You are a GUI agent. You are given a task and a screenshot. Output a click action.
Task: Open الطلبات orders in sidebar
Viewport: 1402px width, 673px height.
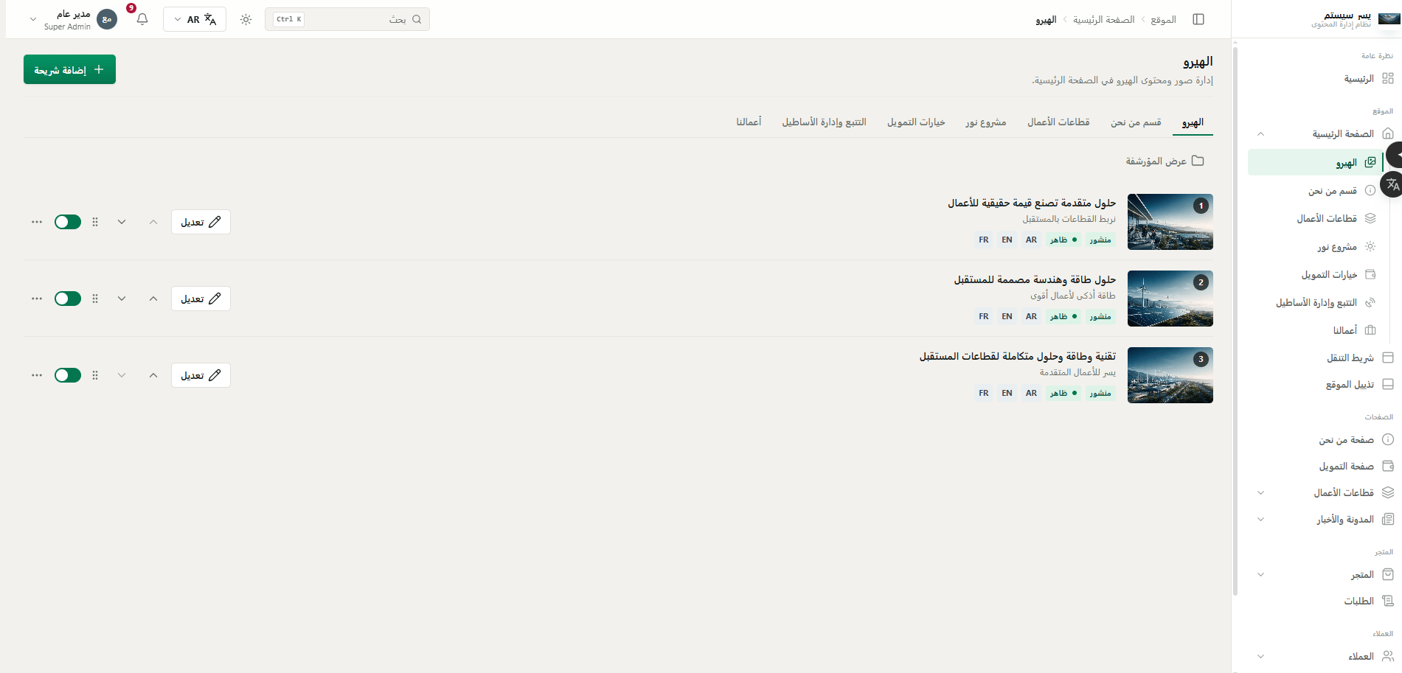click(1368, 601)
